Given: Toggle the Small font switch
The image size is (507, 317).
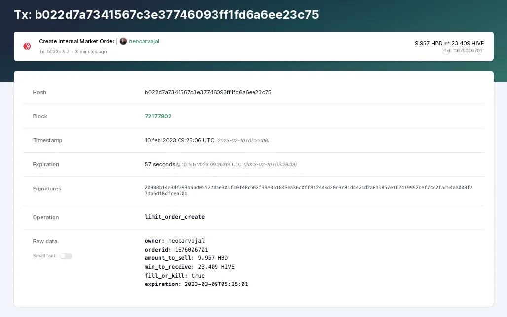Looking at the screenshot, I should (x=66, y=256).
